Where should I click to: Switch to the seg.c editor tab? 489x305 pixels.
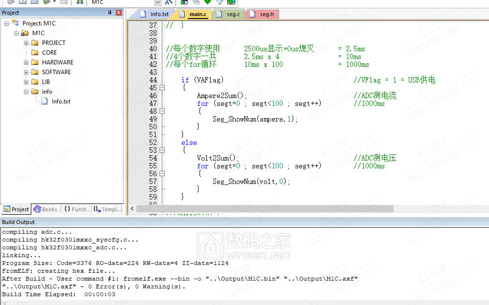pyautogui.click(x=229, y=14)
